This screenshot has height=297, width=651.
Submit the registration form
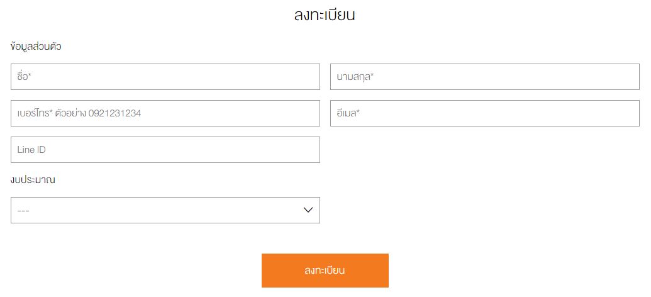325,271
